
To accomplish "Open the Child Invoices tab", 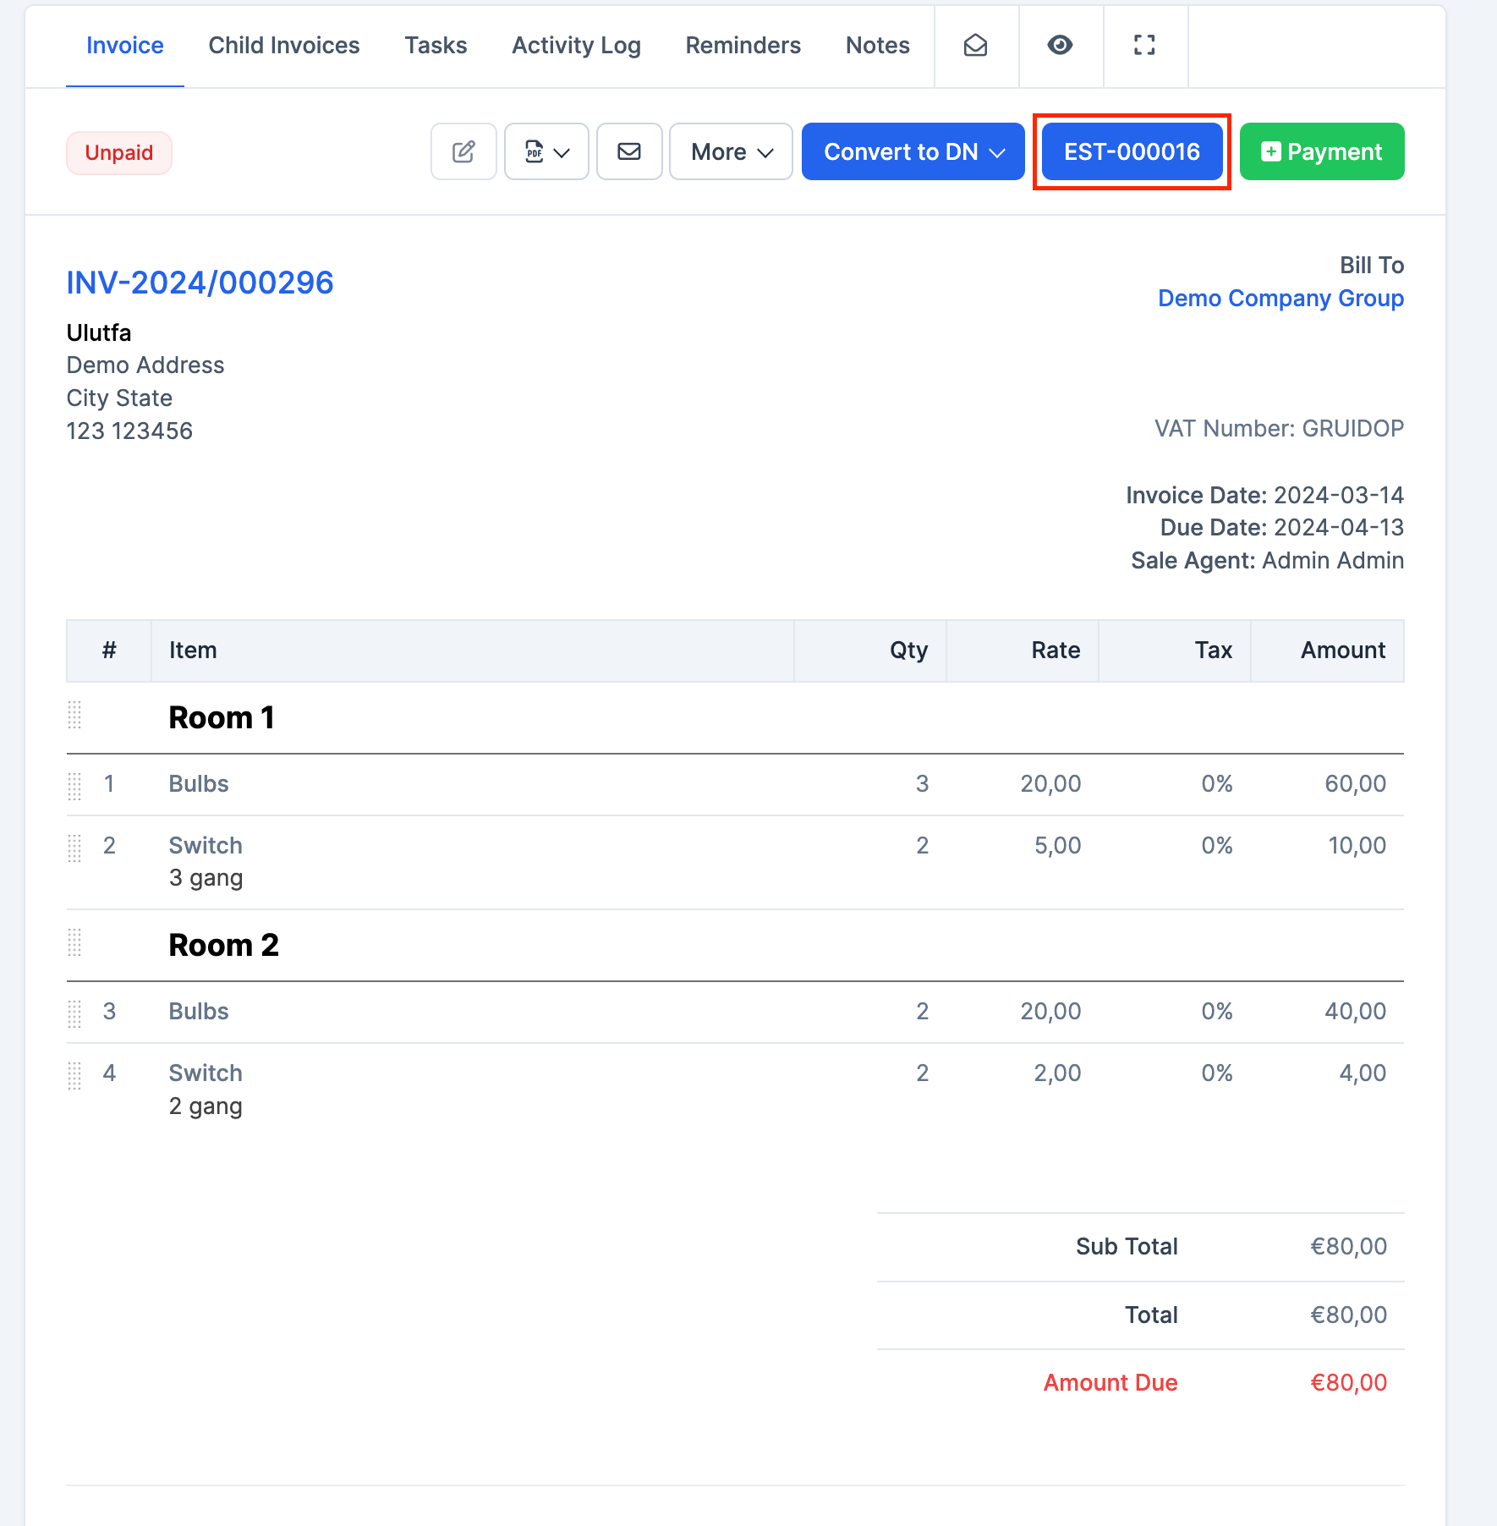I will click(x=284, y=46).
